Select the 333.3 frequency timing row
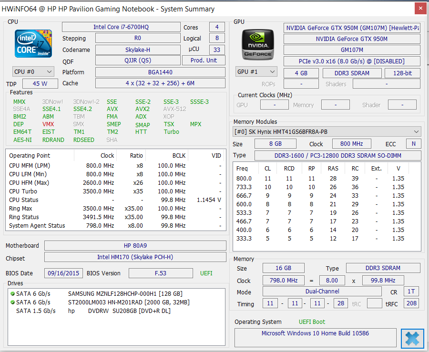The width and height of the screenshot is (429, 352). pos(327,239)
